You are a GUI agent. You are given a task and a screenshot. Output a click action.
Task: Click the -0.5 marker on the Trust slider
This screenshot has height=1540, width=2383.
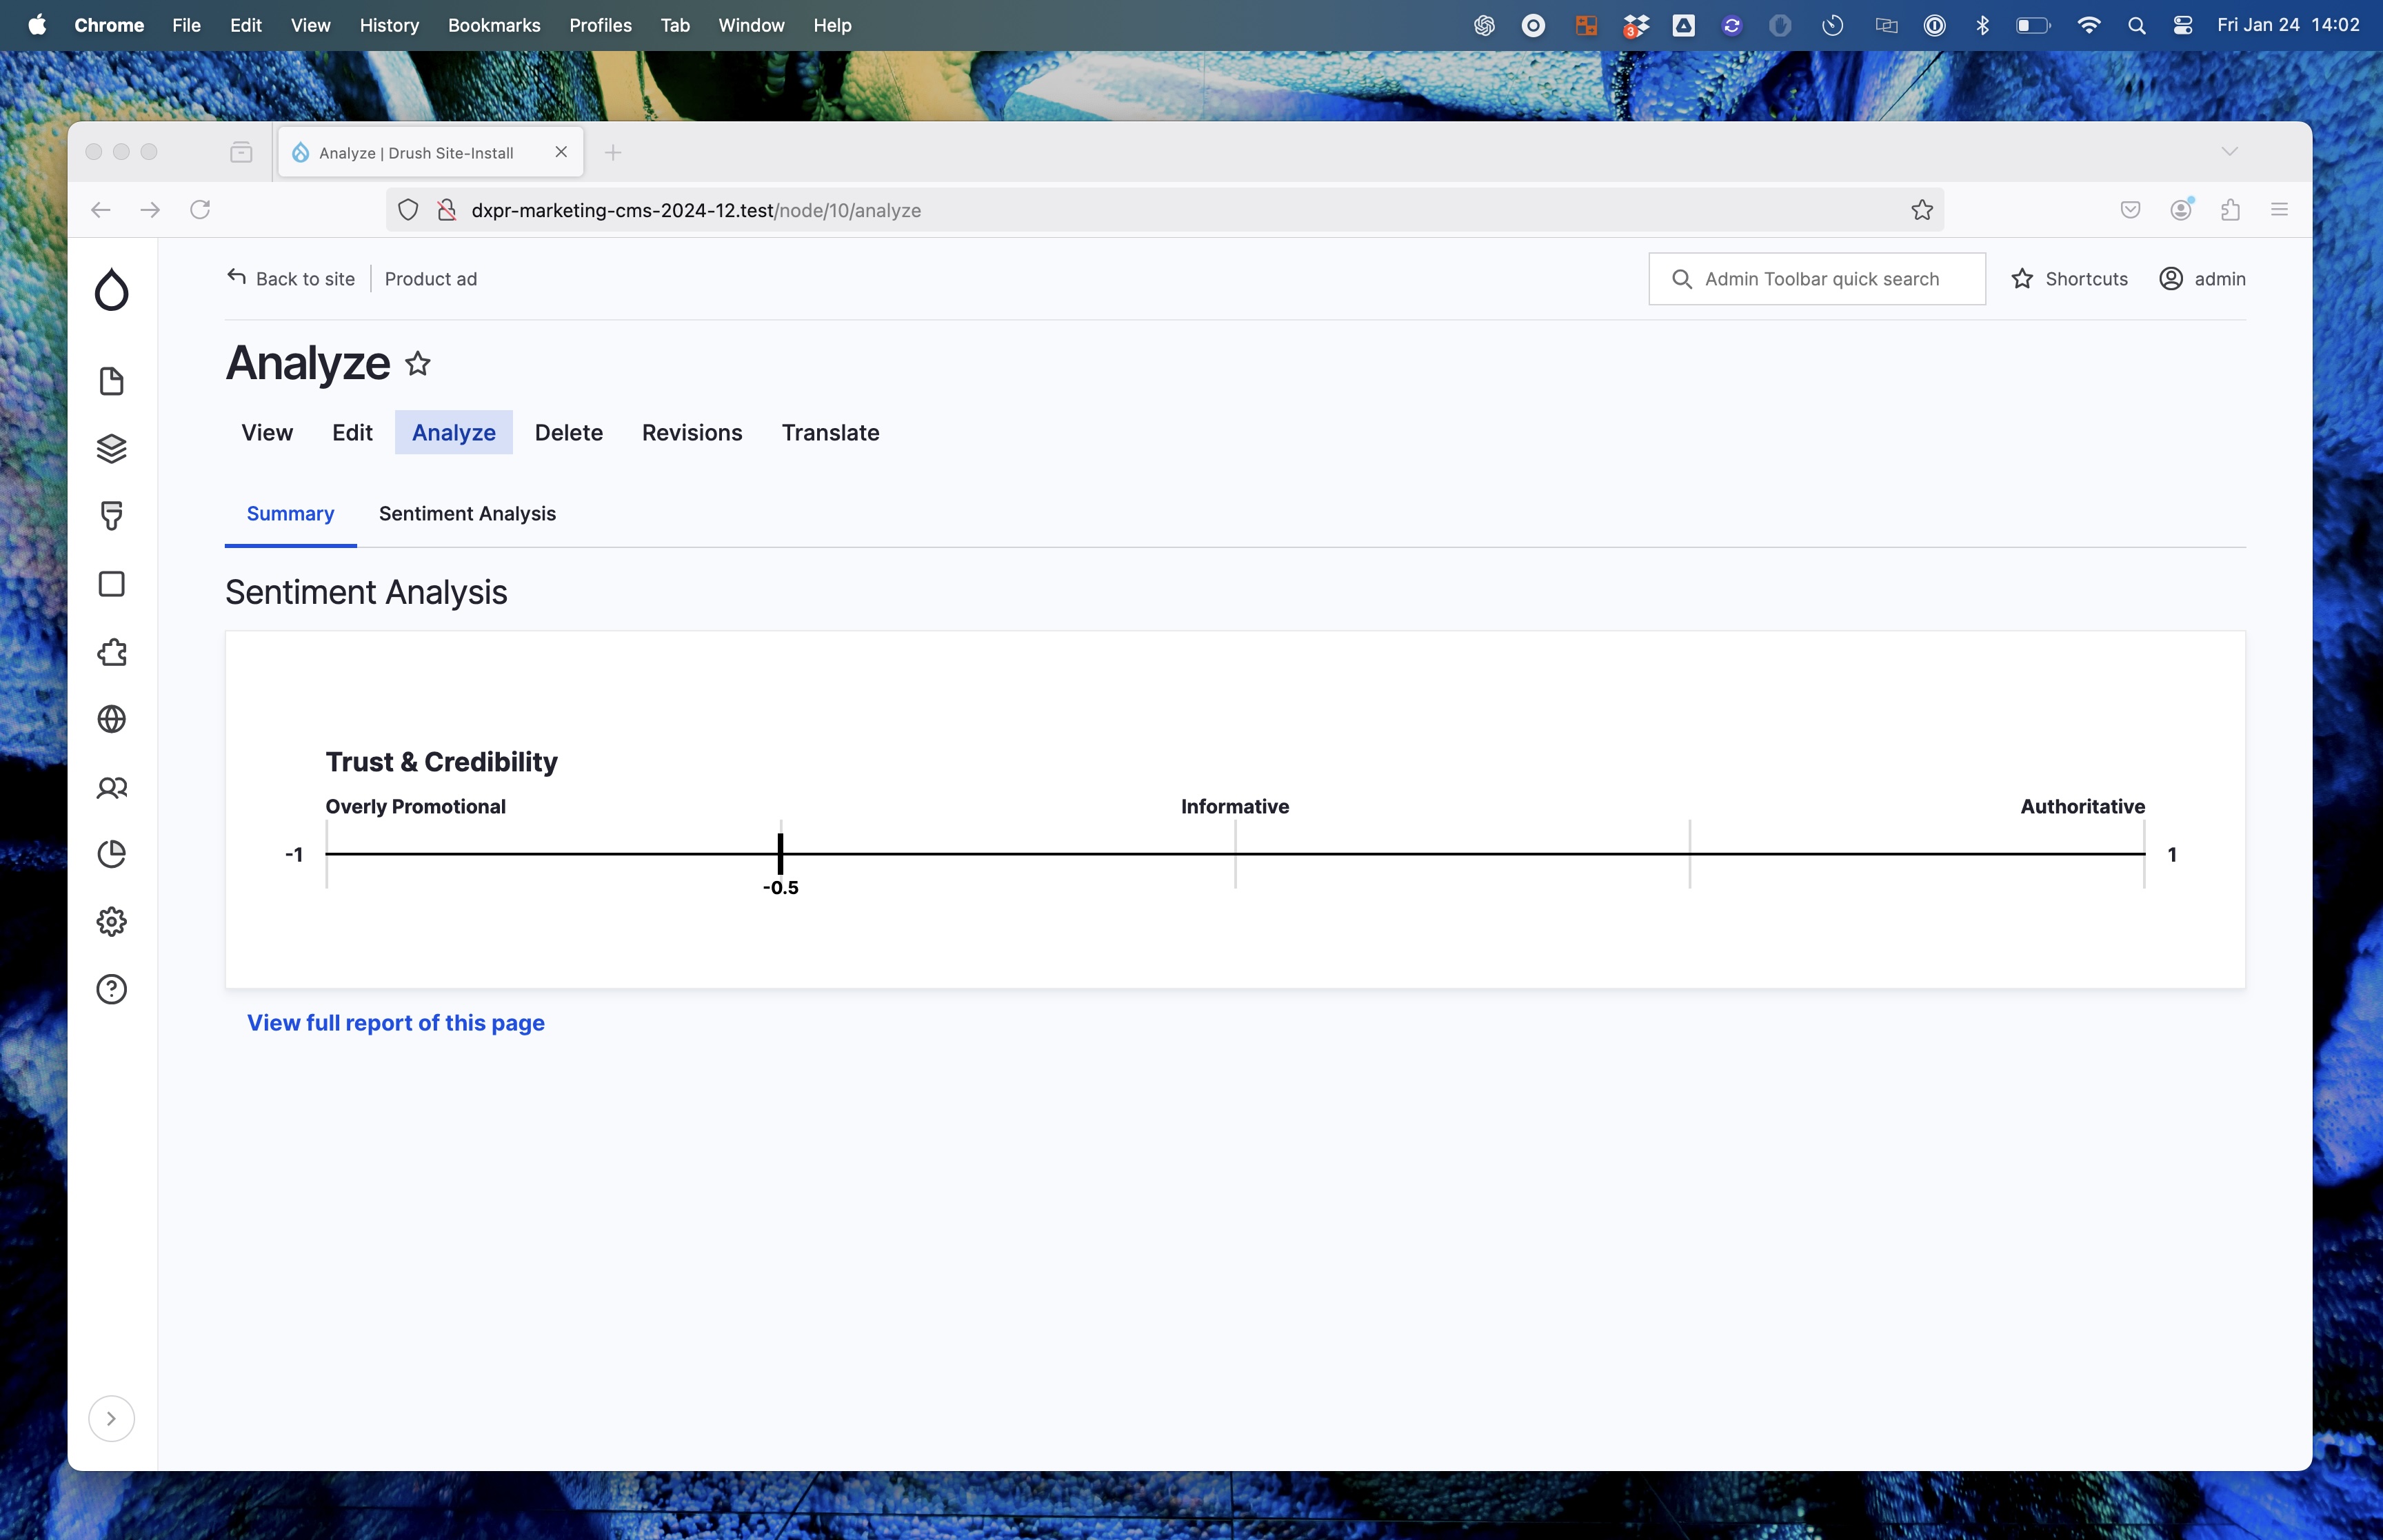(x=780, y=855)
